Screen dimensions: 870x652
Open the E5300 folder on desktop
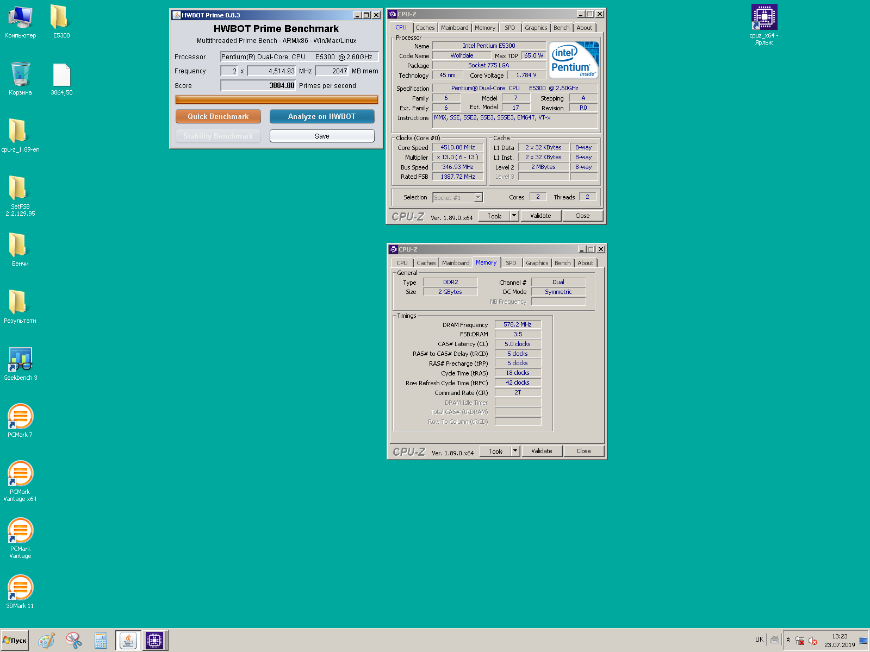pyautogui.click(x=61, y=22)
